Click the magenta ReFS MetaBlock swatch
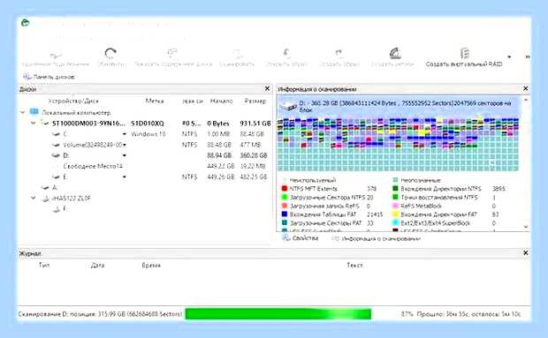The height and width of the screenshot is (338, 548). point(395,206)
